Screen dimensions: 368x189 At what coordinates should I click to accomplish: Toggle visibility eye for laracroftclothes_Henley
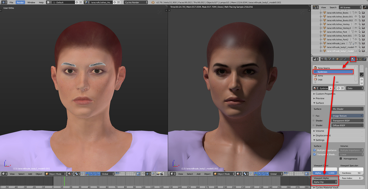click(355, 24)
